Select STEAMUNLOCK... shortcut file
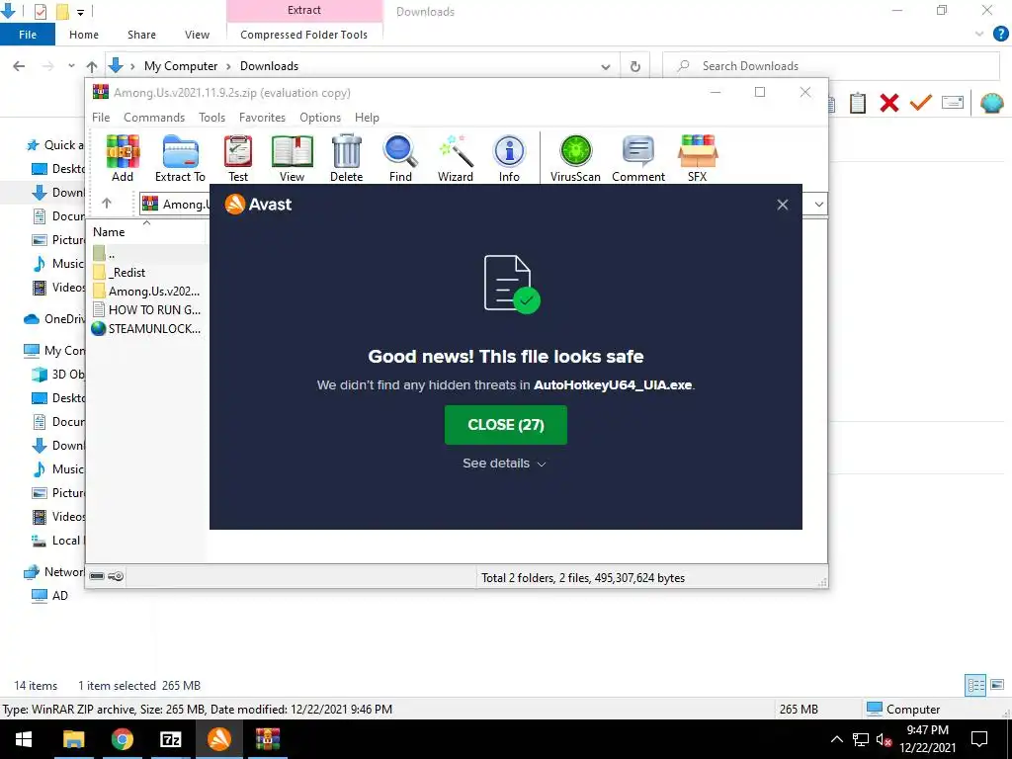The image size is (1012, 759). pos(146,328)
